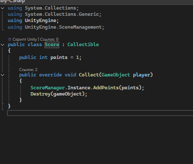This screenshot has width=193, height=164.
Task: Click the UnityEngine.SceneManagement using line
Action: 56,27
